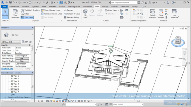The width and height of the screenshot is (191, 107).
Task: Click Edit Type button
Action: click(x=27, y=42)
